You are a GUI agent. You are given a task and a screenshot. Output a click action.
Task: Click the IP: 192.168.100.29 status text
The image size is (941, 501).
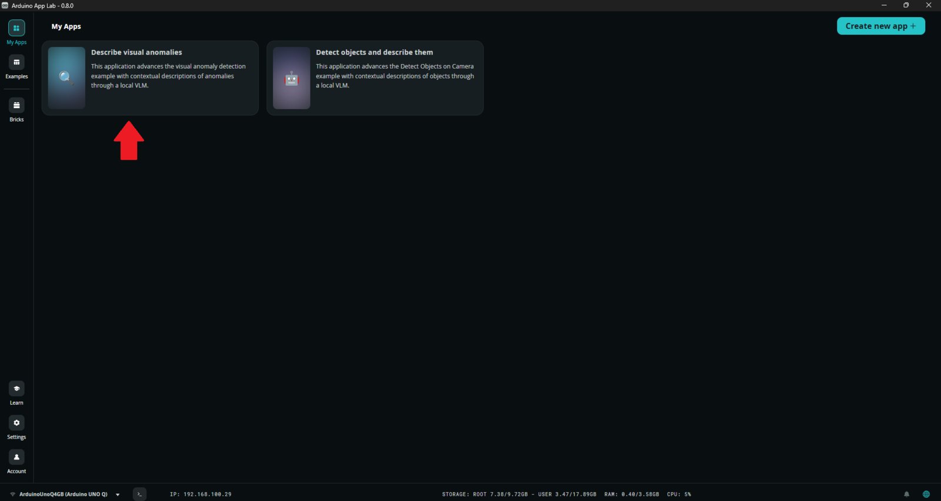[x=201, y=495]
